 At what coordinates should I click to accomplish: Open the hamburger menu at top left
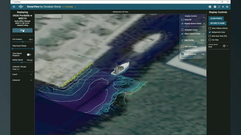point(14,7)
